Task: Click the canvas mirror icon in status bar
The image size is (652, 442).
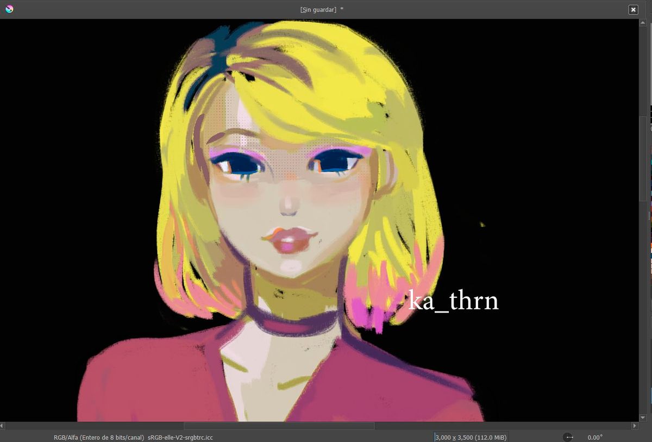Action: [x=569, y=437]
